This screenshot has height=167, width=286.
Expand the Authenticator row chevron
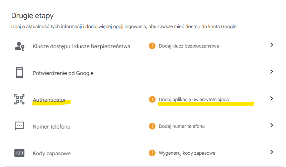[272, 98]
